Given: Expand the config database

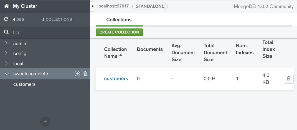Looking at the screenshot, I should pos(6,53).
